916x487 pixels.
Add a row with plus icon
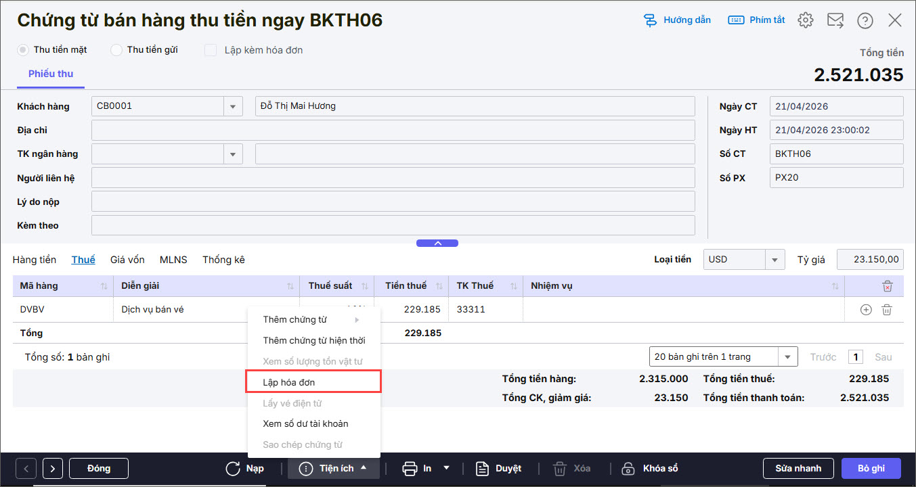pyautogui.click(x=865, y=310)
